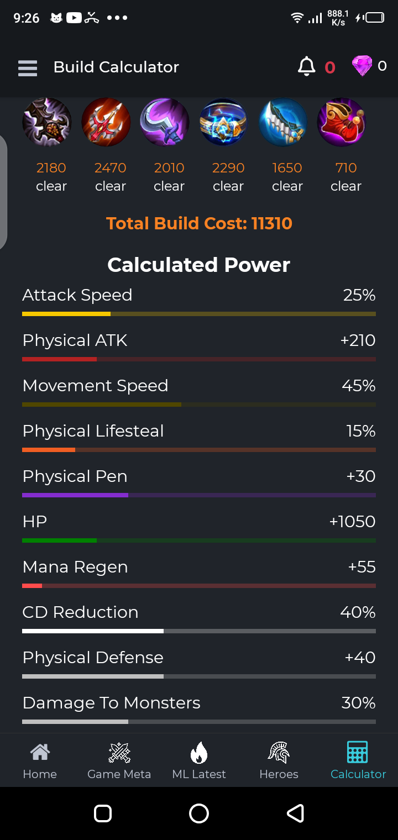Select the purple scythe item icon
Image resolution: width=398 pixels, height=840 pixels.
(x=165, y=122)
